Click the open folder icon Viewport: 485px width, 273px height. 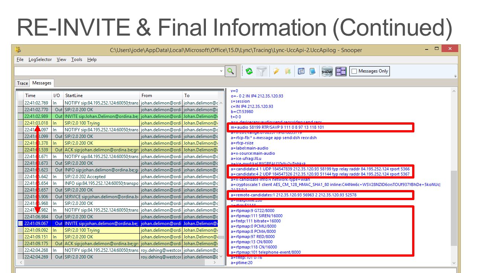[x=276, y=71]
